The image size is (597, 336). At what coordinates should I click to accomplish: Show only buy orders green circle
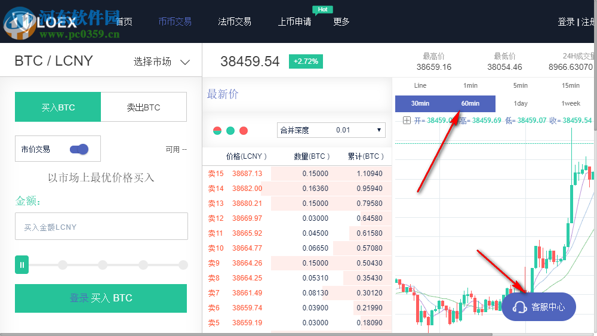(x=230, y=131)
